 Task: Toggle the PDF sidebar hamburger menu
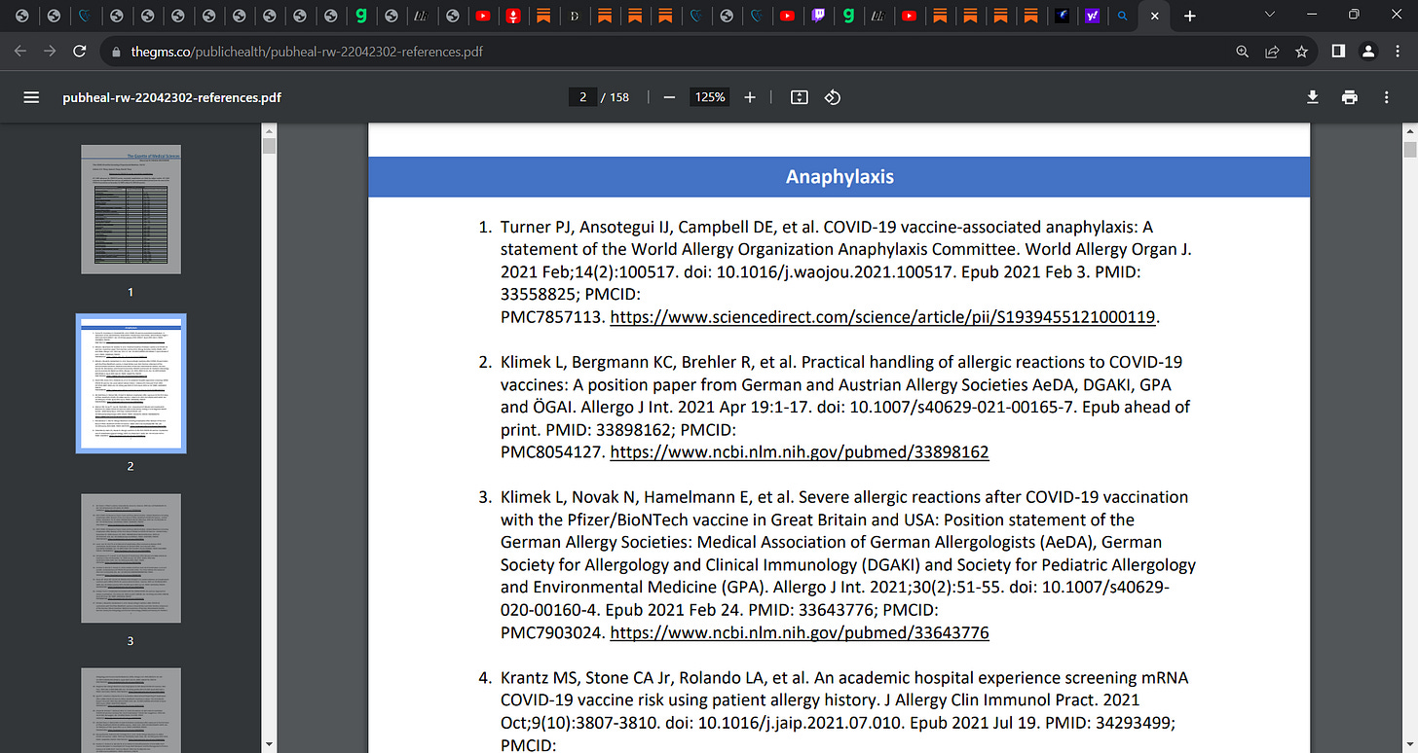pos(31,97)
